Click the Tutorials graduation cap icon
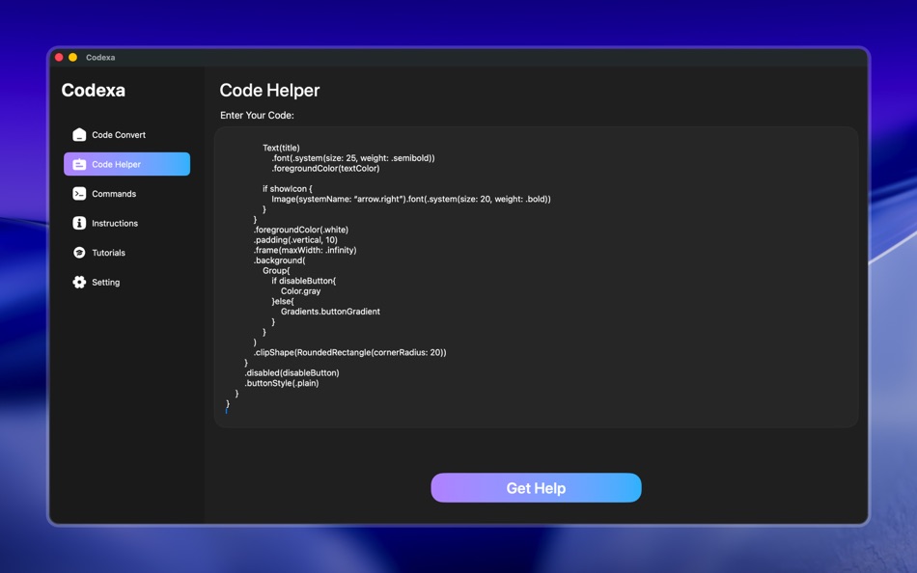The width and height of the screenshot is (917, 573). tap(79, 253)
